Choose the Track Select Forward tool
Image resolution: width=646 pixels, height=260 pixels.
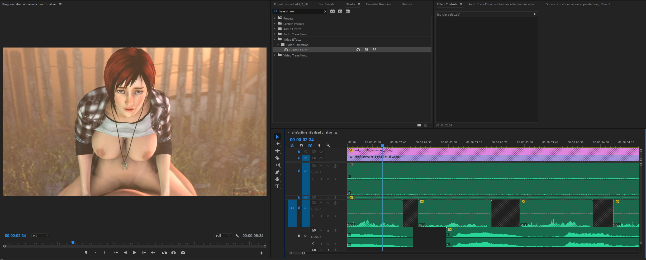pos(277,144)
